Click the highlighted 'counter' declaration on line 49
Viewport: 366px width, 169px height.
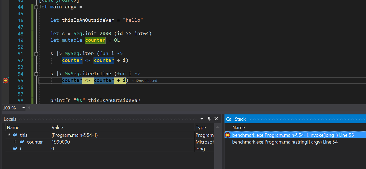click(95, 40)
